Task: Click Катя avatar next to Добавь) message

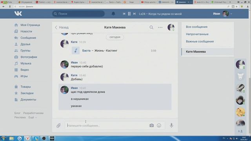Action: 64,77
